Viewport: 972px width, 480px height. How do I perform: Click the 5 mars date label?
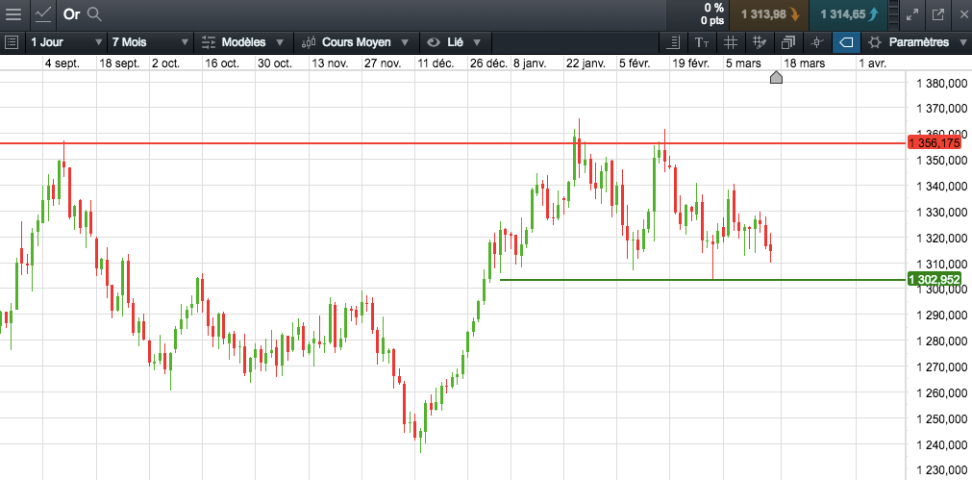click(x=742, y=63)
